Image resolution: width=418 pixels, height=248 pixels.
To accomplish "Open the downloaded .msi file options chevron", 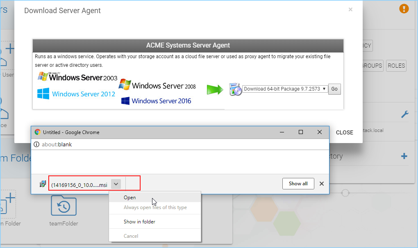I will pos(116,184).
